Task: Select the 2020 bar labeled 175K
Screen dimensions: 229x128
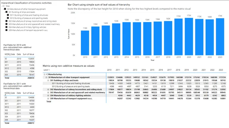Action: pos(189,37)
